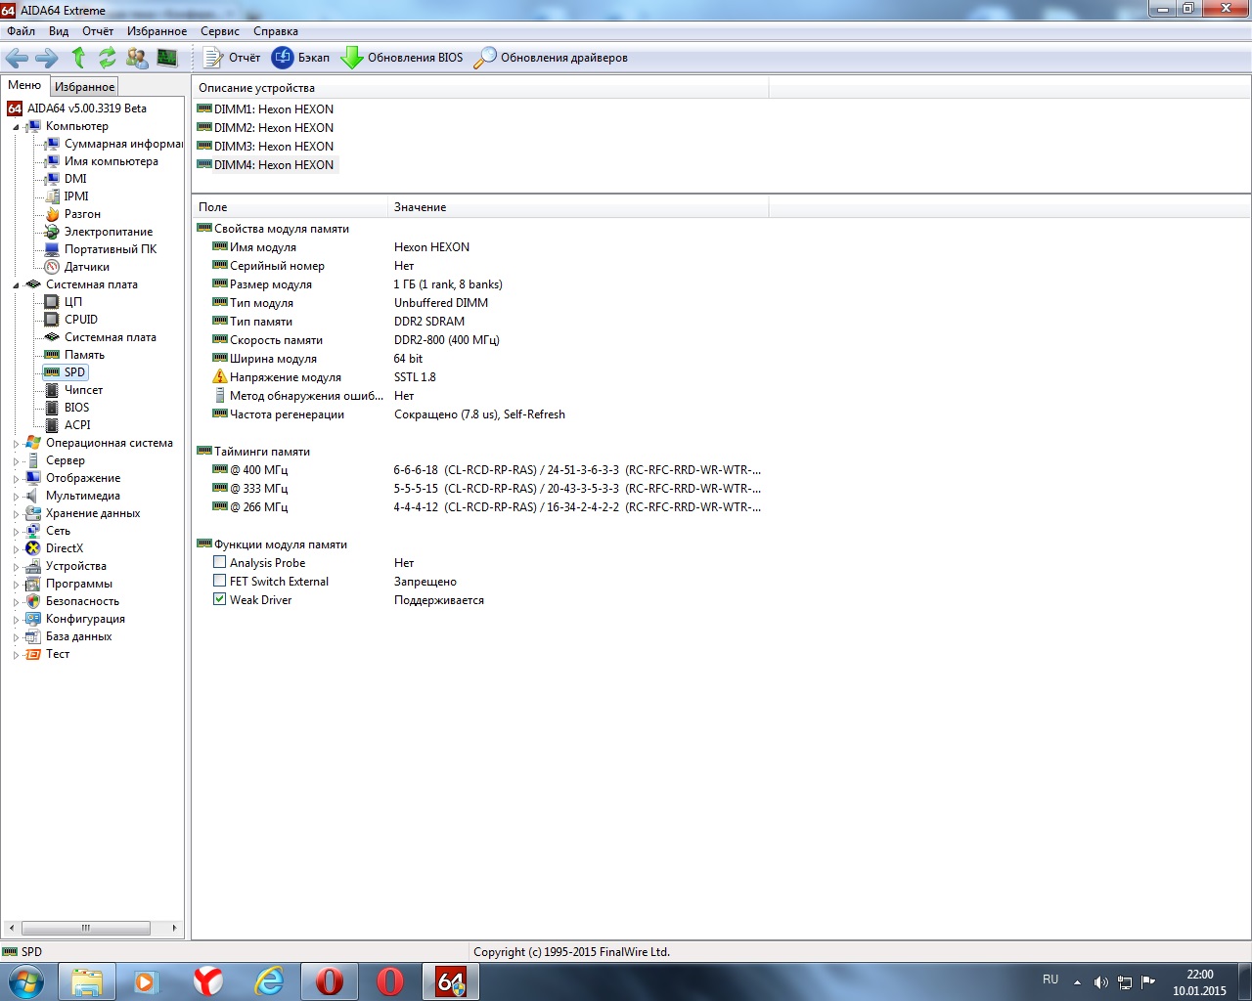Expand the Хранение данных node
Viewport: 1252px width, 1001px height.
tap(16, 513)
